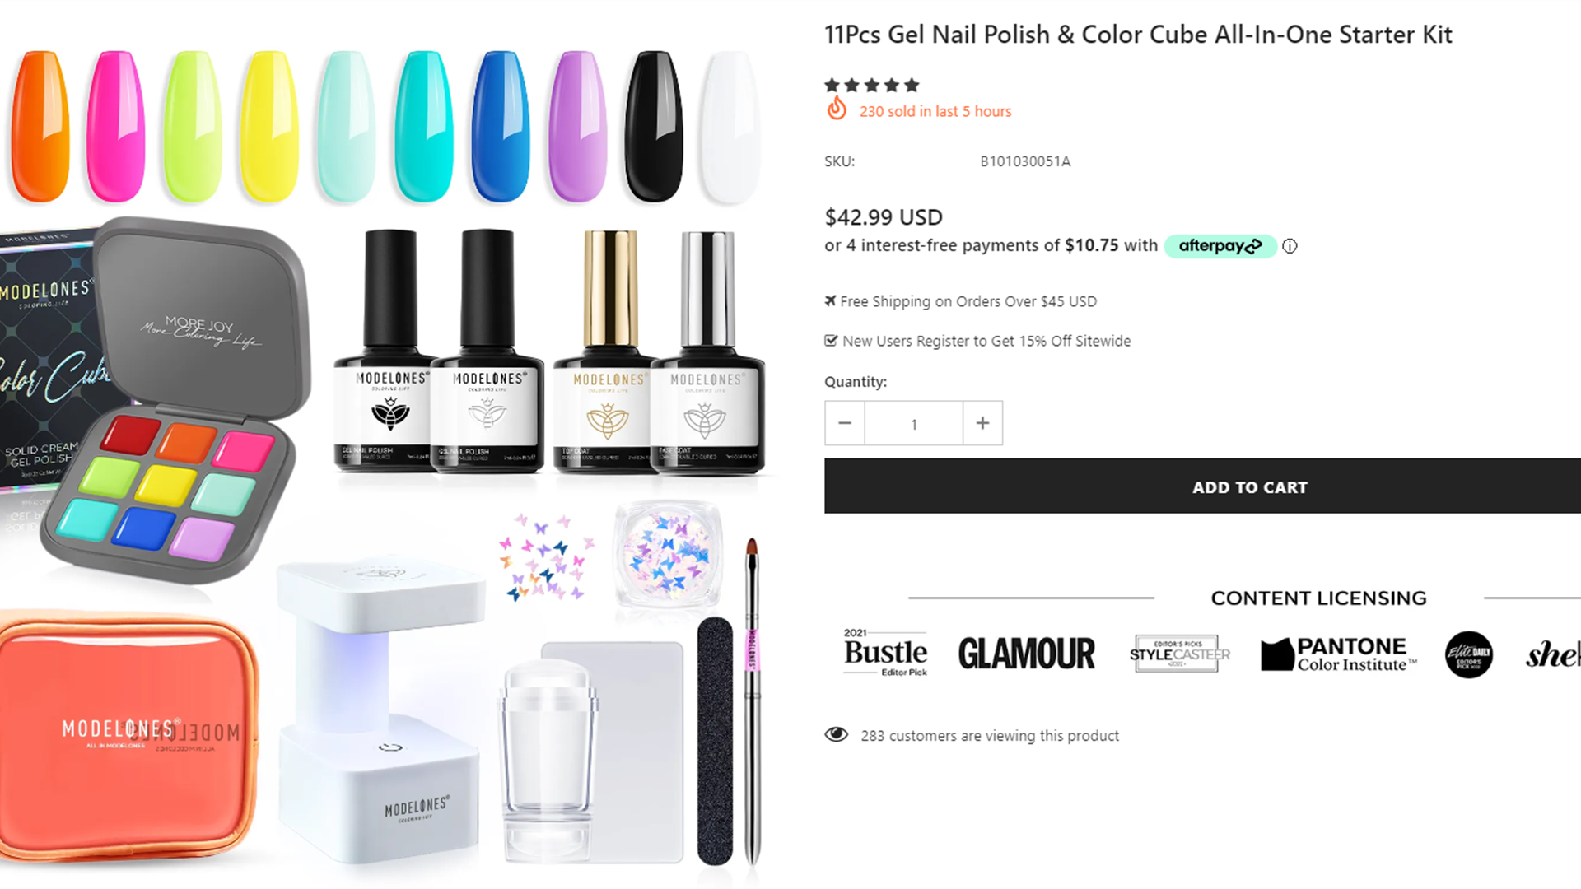Click the GLAMOUR logo

[1027, 654]
